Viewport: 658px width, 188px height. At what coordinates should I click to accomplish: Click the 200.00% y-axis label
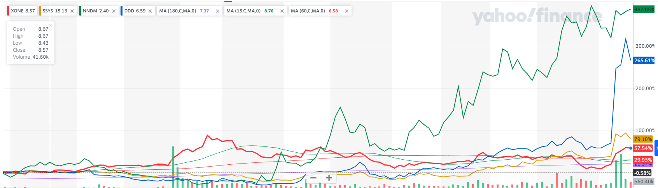[x=645, y=88]
